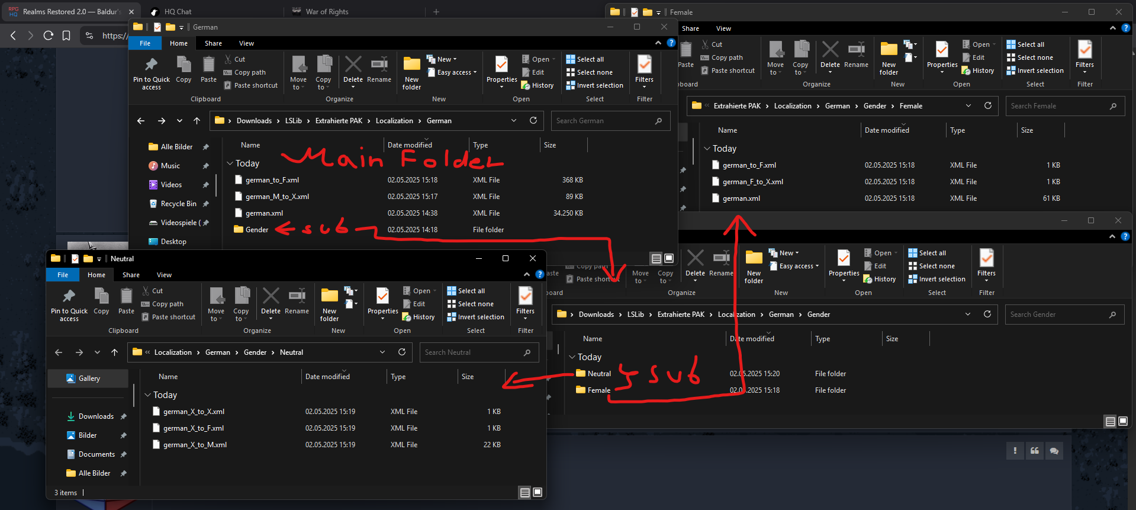Pin to Quick access in Neutral window
This screenshot has width=1136, height=510.
[x=69, y=304]
